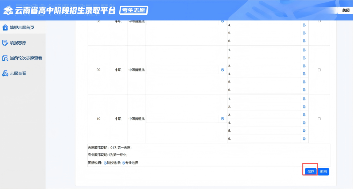The width and height of the screenshot is (353, 189).
Task: Open school selector icon for row 09
Action: pos(223,70)
